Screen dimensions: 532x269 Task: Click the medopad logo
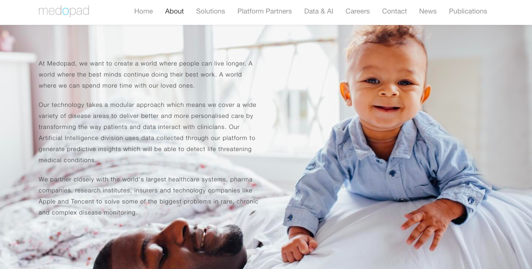pos(64,11)
